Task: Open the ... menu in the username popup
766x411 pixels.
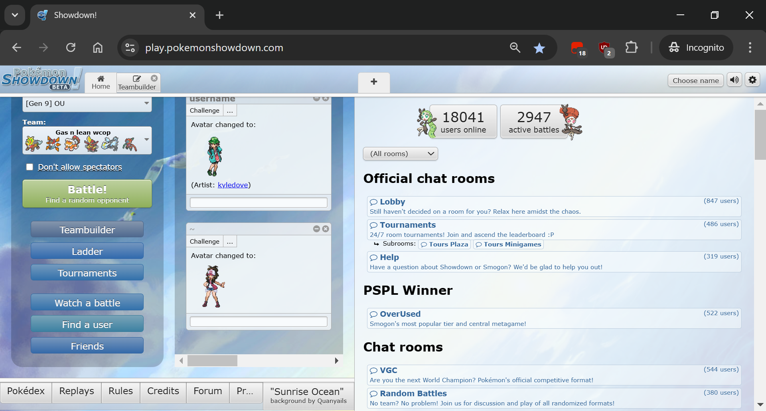Action: pos(230,111)
